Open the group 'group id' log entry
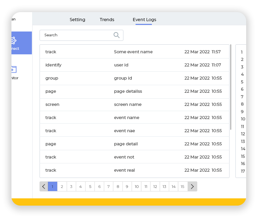Screen dimensions: 259x216 [134, 78]
